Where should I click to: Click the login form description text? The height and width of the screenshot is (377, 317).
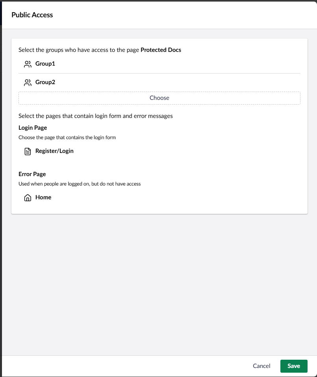point(67,138)
